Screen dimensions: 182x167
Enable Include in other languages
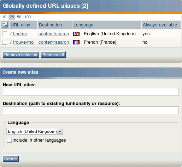[x=9, y=140]
